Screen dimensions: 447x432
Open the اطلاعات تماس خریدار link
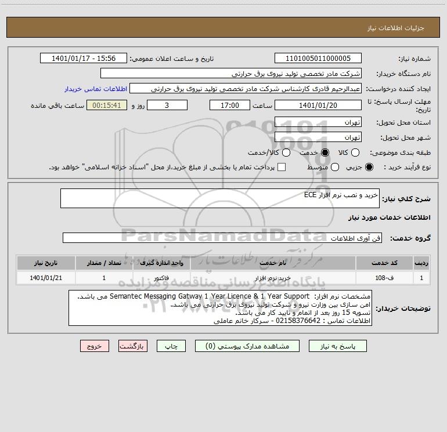[x=96, y=89]
